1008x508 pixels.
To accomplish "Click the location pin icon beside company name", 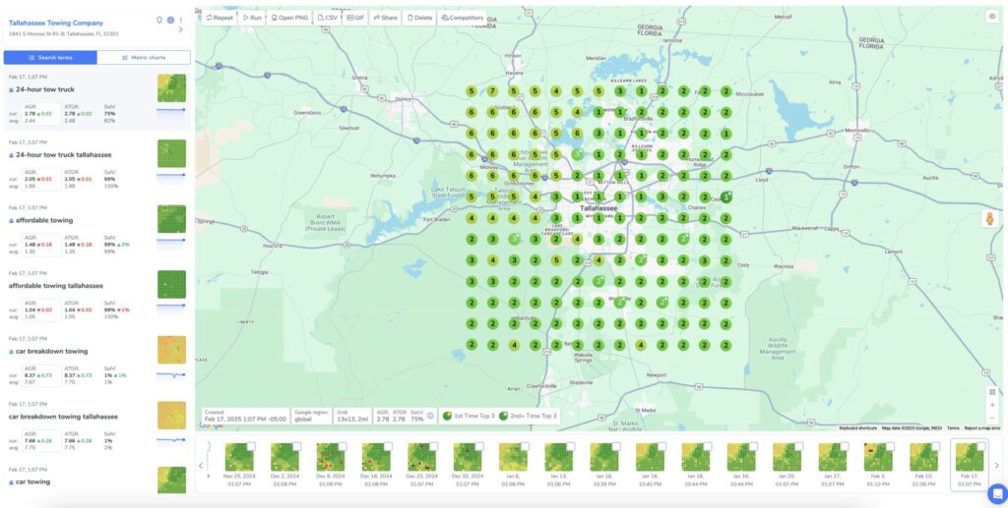I will (159, 20).
